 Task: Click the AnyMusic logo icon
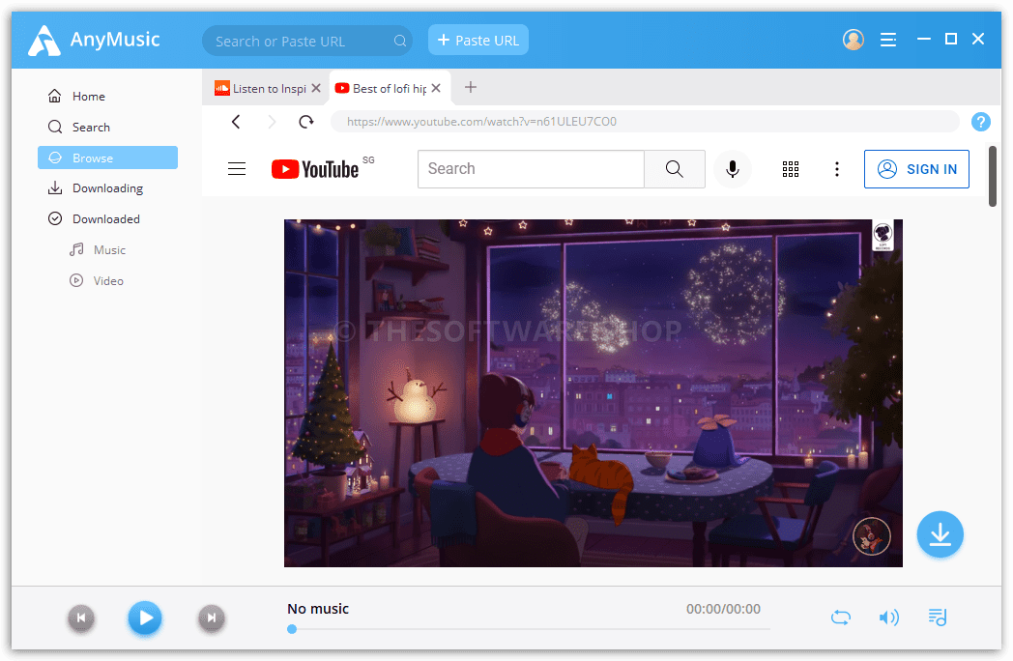pyautogui.click(x=44, y=41)
